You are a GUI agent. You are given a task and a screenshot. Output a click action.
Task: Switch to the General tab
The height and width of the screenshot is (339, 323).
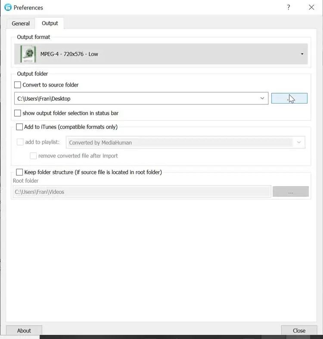(21, 23)
